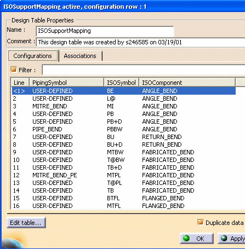Select row <1> with symbol BE

[124, 91]
